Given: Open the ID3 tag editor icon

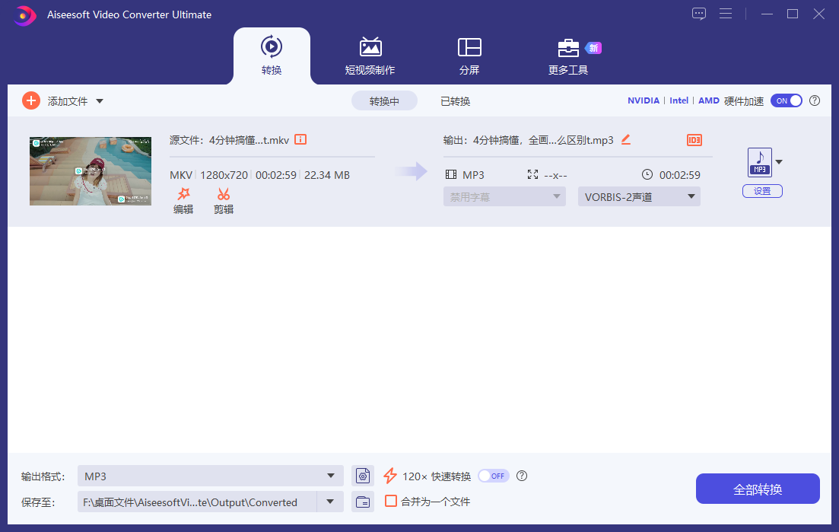Looking at the screenshot, I should (694, 139).
